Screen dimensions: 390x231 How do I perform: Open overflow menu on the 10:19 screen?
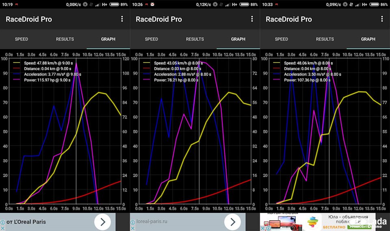click(122, 19)
